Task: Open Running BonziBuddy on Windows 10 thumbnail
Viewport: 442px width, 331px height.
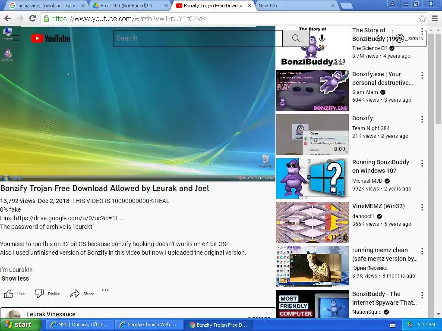Action: pos(313,178)
